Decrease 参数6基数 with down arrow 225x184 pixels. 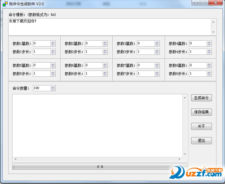point(105,67)
